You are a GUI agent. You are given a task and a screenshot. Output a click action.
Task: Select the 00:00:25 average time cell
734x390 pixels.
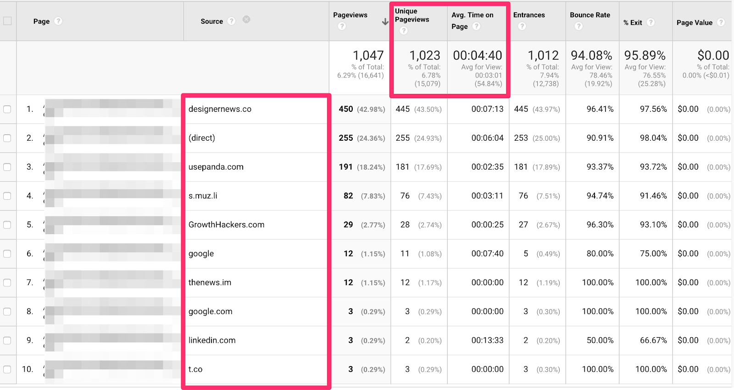click(x=487, y=225)
